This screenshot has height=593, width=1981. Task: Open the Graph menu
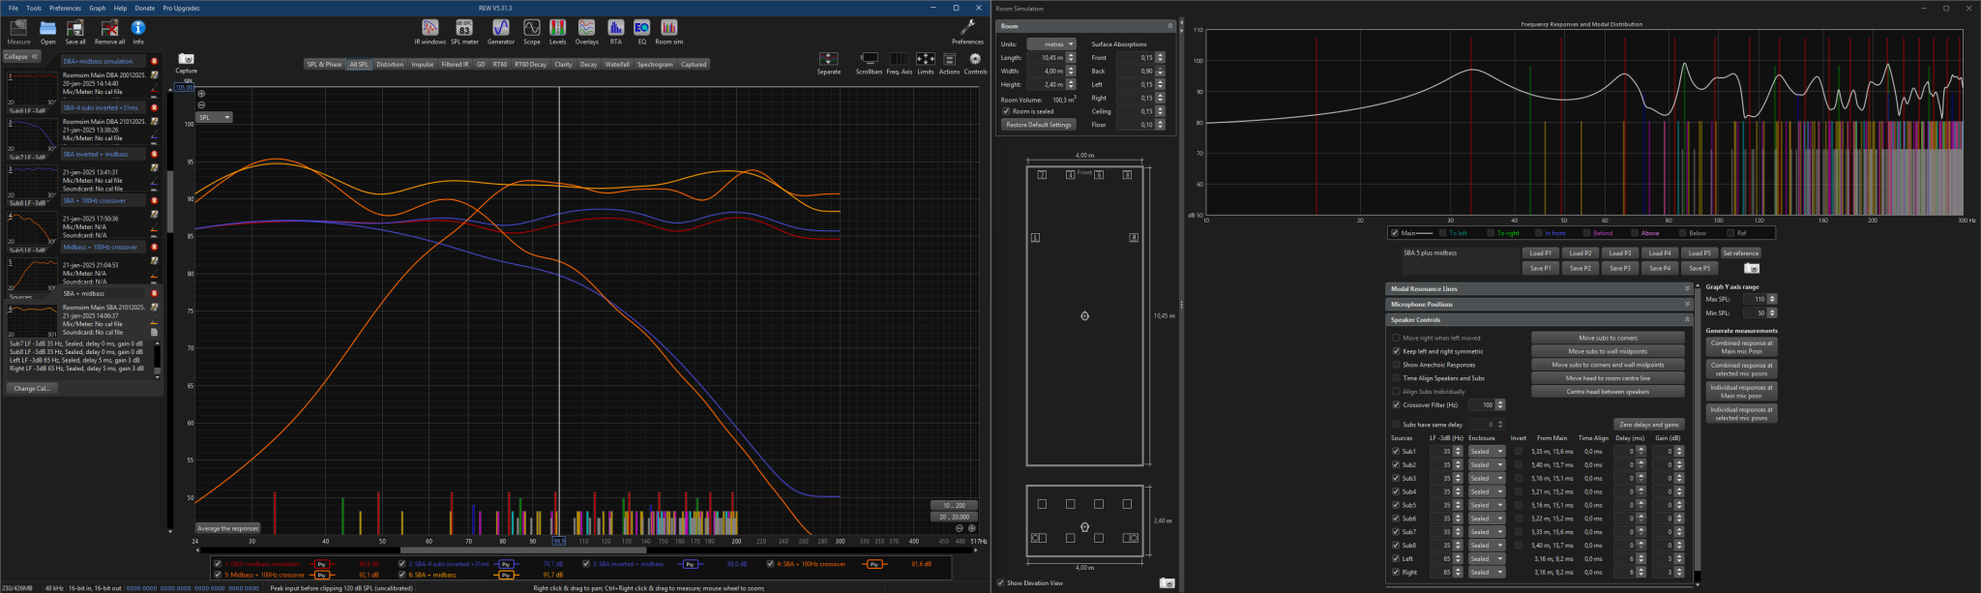pyautogui.click(x=98, y=8)
